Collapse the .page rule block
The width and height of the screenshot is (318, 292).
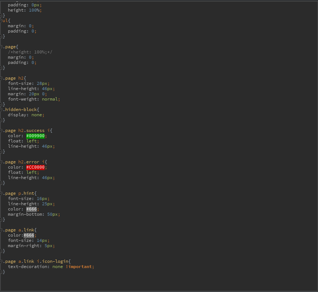pos(1,47)
